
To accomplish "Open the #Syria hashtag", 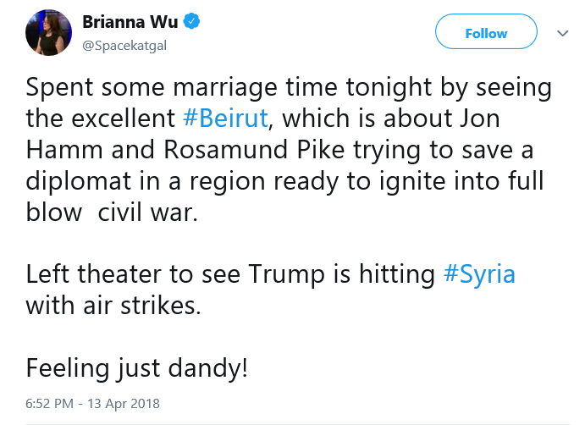I will click(479, 274).
